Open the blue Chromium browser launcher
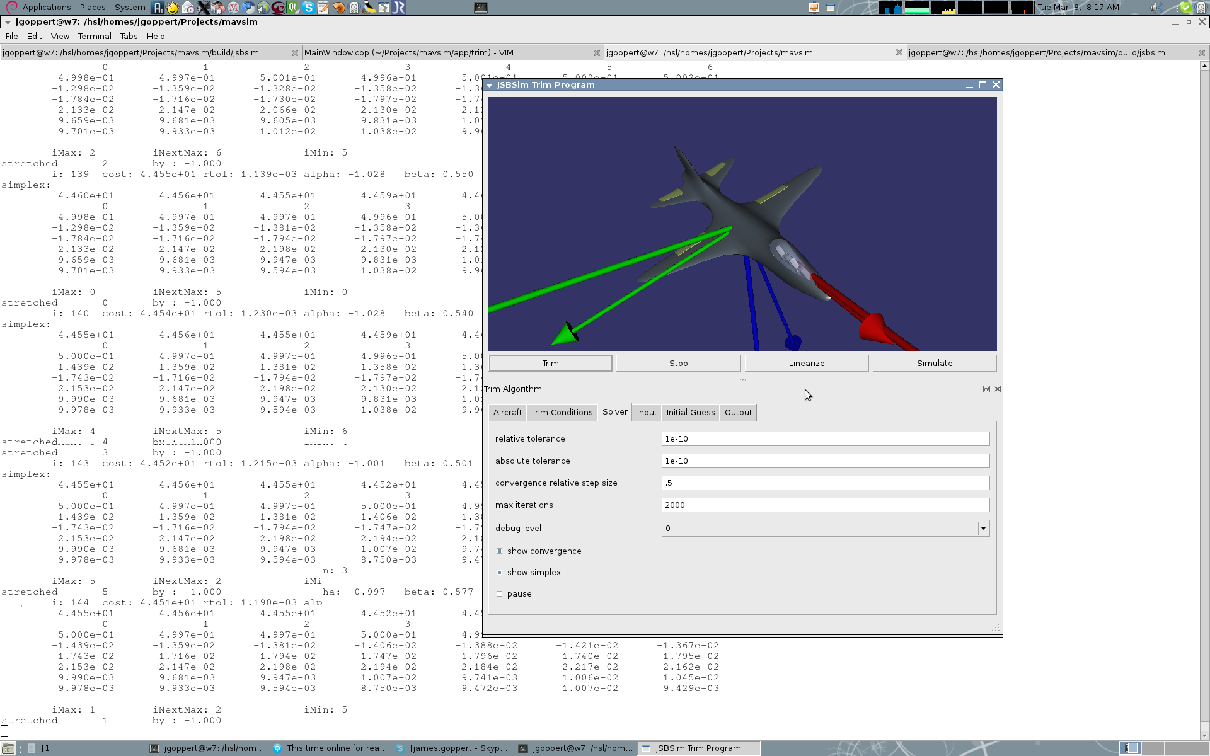Image resolution: width=1210 pixels, height=756 pixels. [x=248, y=8]
